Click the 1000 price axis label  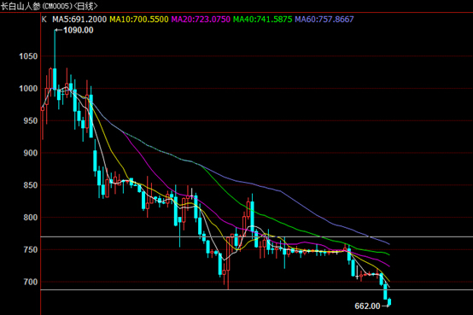tap(28, 89)
